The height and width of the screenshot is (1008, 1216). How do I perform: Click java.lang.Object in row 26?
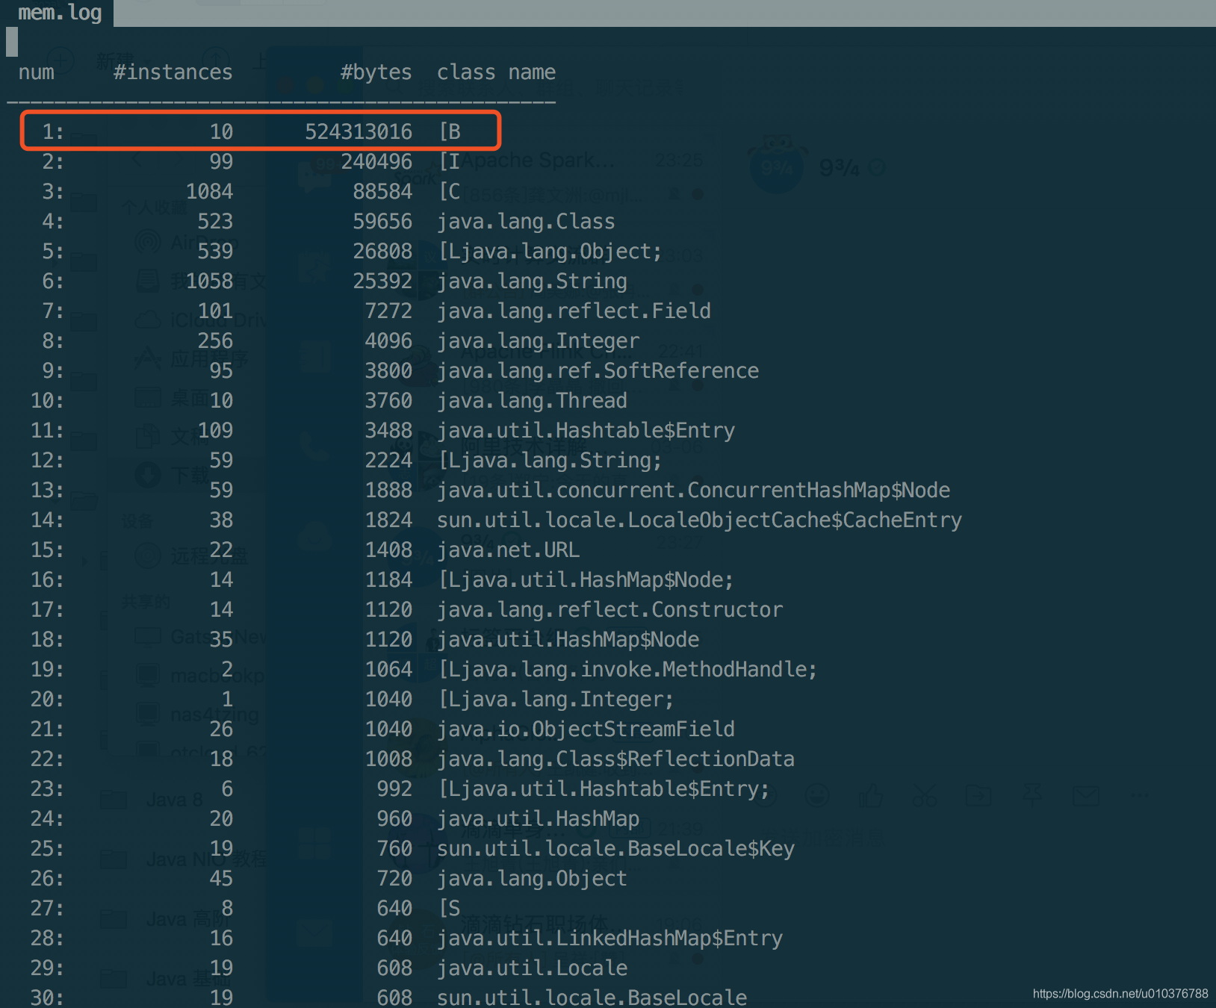(532, 879)
